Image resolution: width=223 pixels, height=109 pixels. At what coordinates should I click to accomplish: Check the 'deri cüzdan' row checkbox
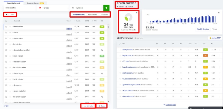click(x=6, y=44)
